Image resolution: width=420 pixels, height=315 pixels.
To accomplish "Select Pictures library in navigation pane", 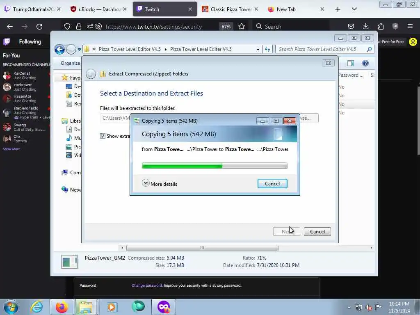I will pyautogui.click(x=73, y=146).
